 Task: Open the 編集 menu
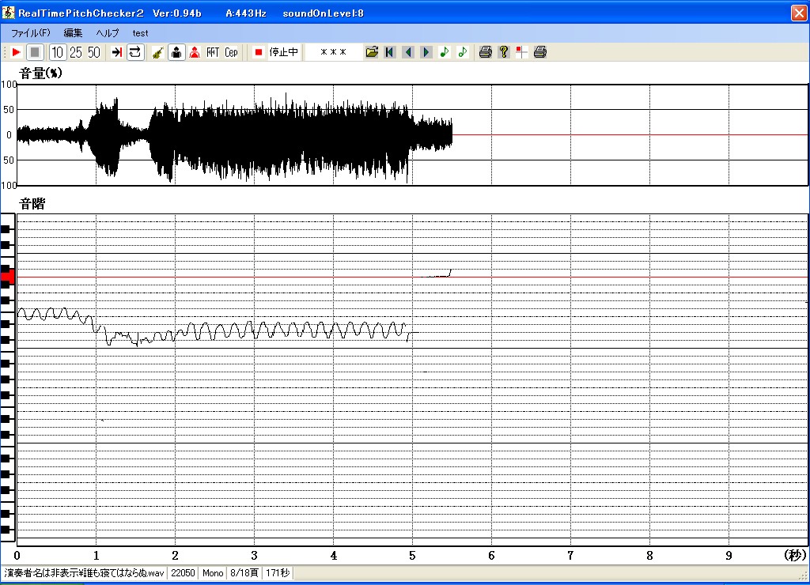tap(73, 33)
